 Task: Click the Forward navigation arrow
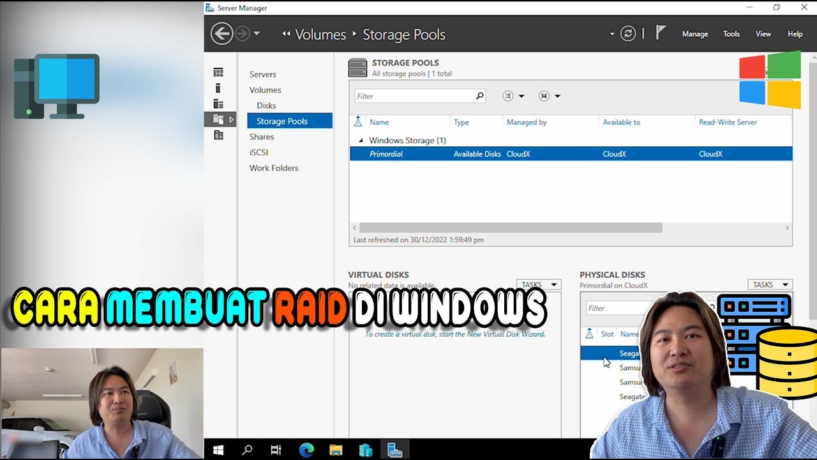point(242,33)
